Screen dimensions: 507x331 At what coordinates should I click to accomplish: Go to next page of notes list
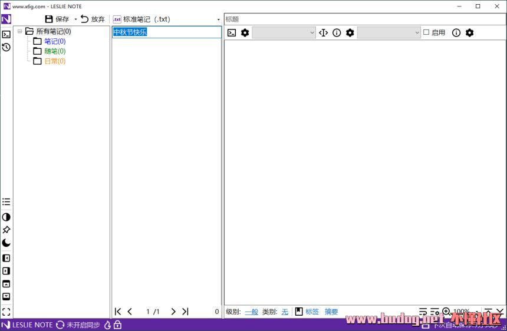[x=173, y=312]
